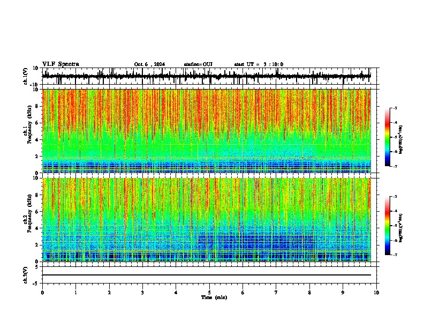Image resolution: width=424 pixels, height=328 pixels.
Task: Click inside the ch.1 spectrogram panel
Action: pos(207,131)
